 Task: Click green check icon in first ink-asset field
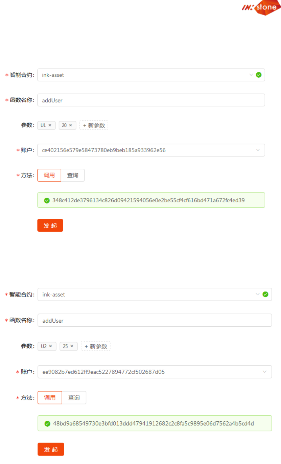(259, 75)
